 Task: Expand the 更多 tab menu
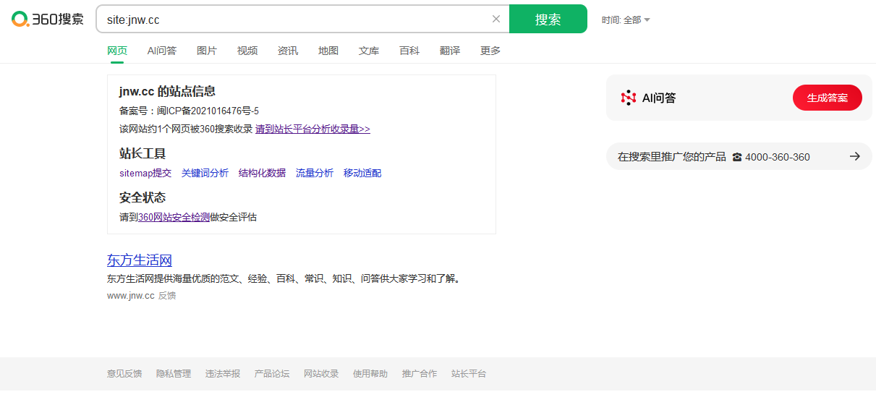490,51
